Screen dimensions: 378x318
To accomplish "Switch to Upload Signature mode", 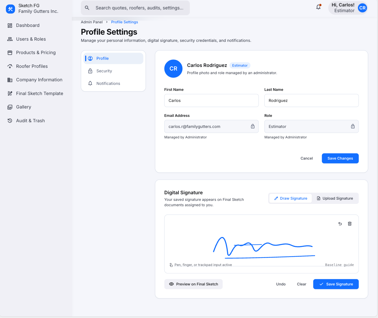I will [335, 198].
